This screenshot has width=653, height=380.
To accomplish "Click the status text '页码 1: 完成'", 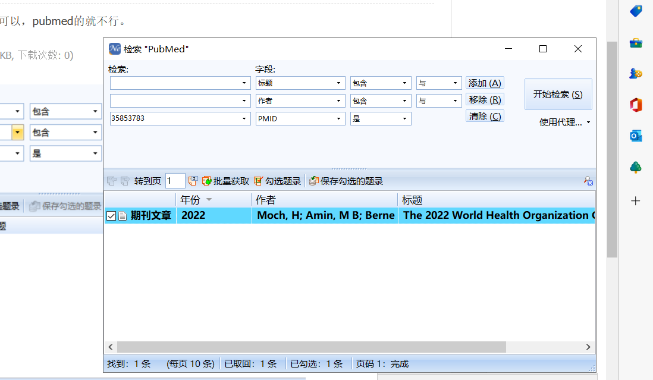I will 382,364.
